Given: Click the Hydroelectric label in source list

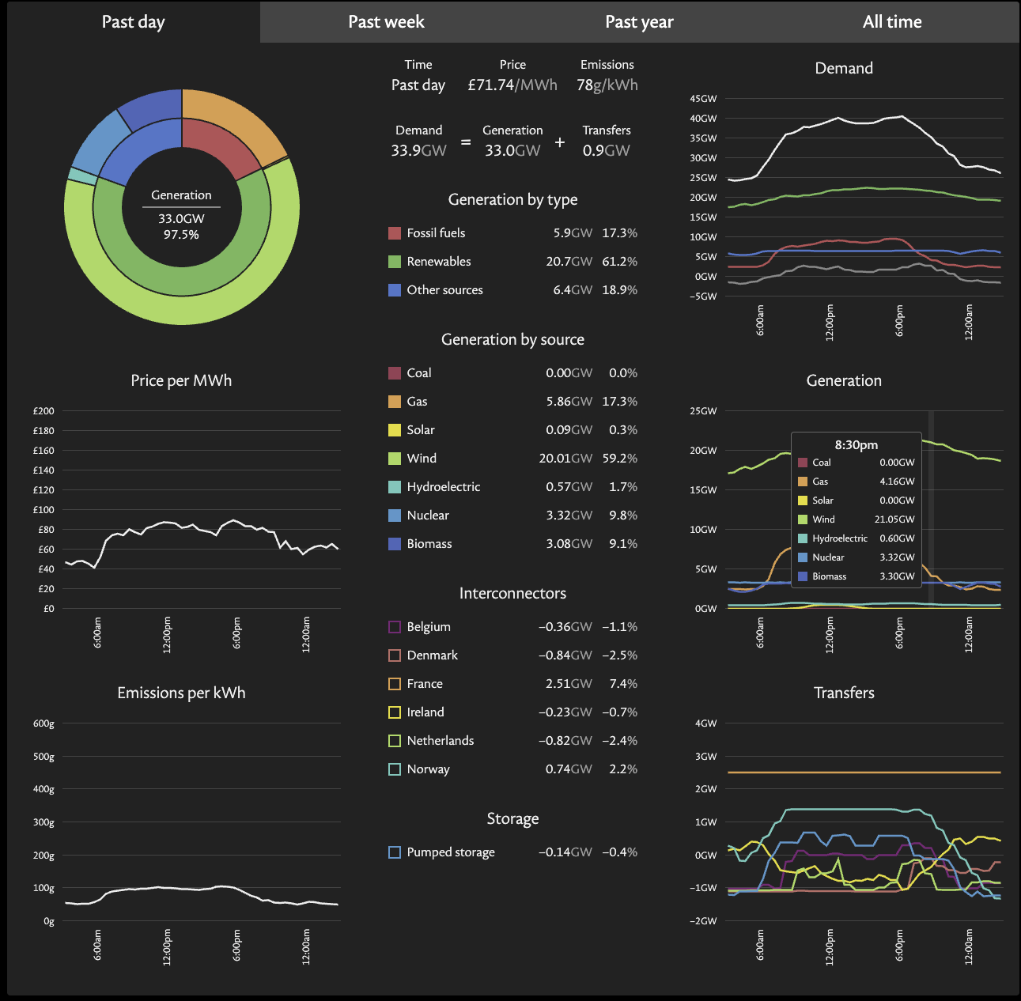Looking at the screenshot, I should point(444,487).
